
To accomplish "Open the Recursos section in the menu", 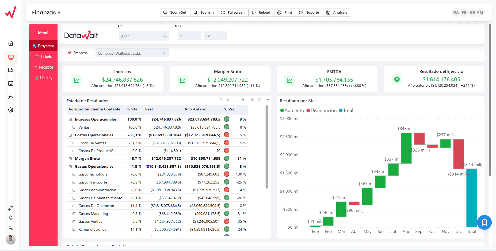I will 43,67.
